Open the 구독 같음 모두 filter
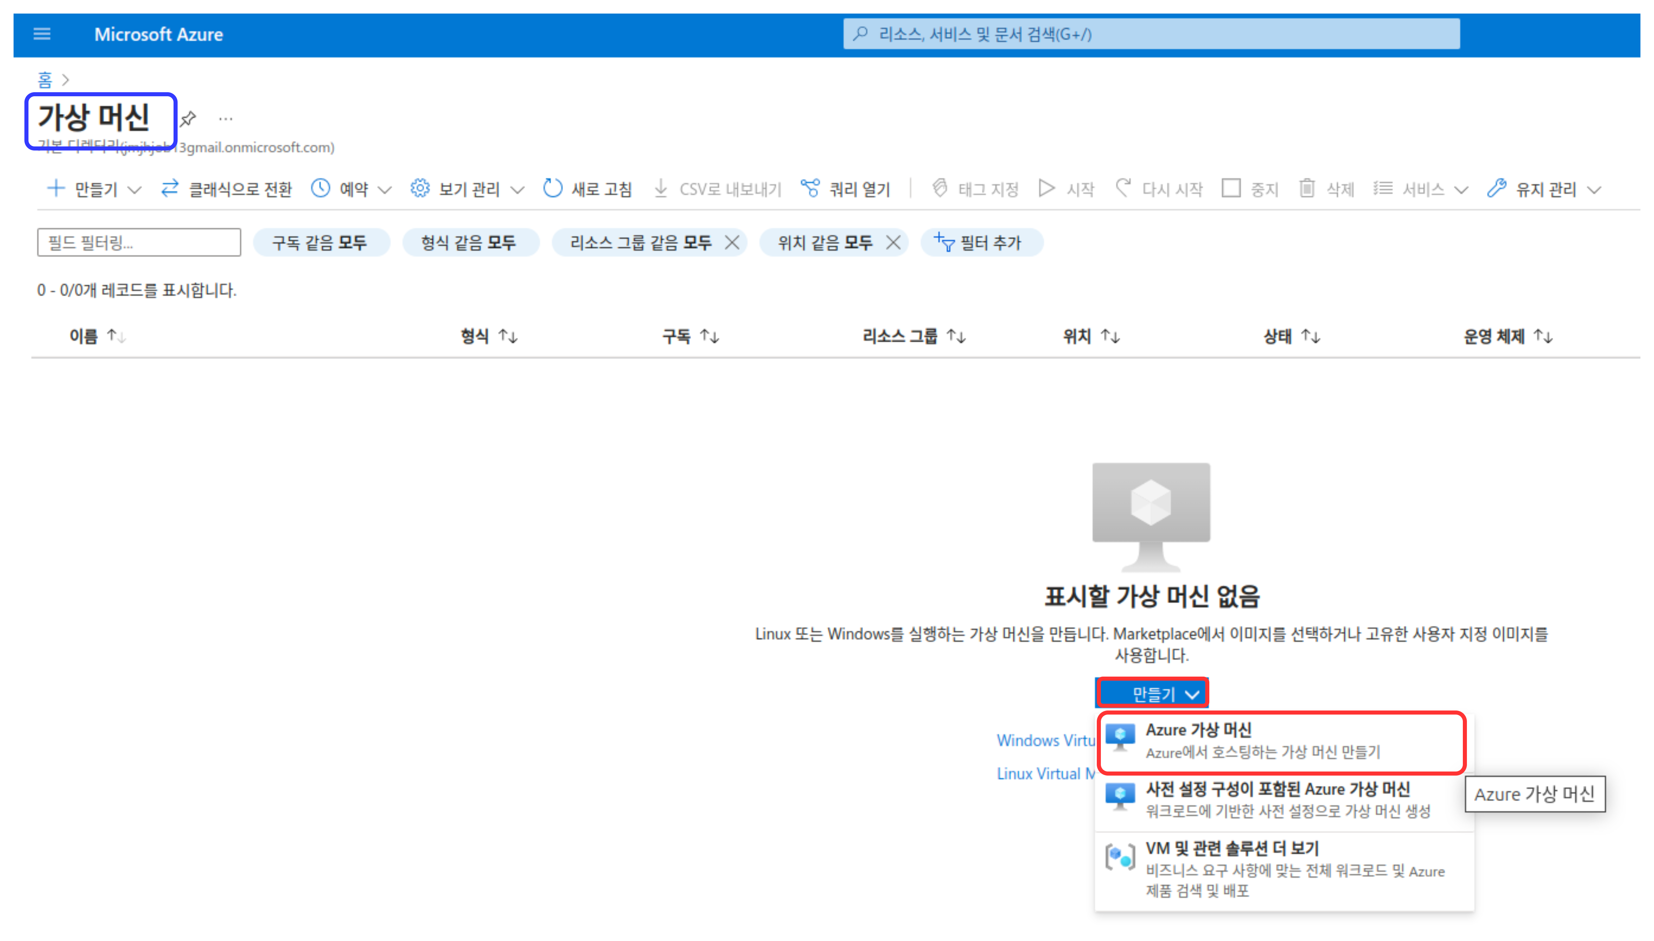 pos(321,242)
